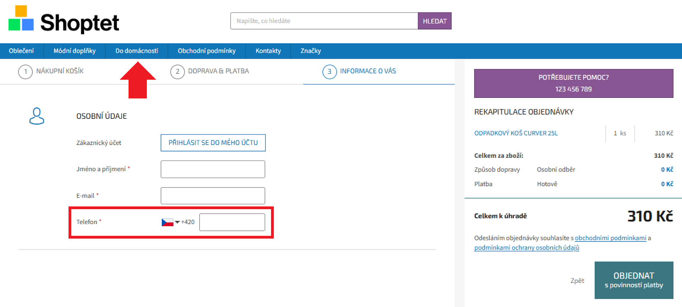Click Přihlásit se do mého účtu button

(213, 143)
